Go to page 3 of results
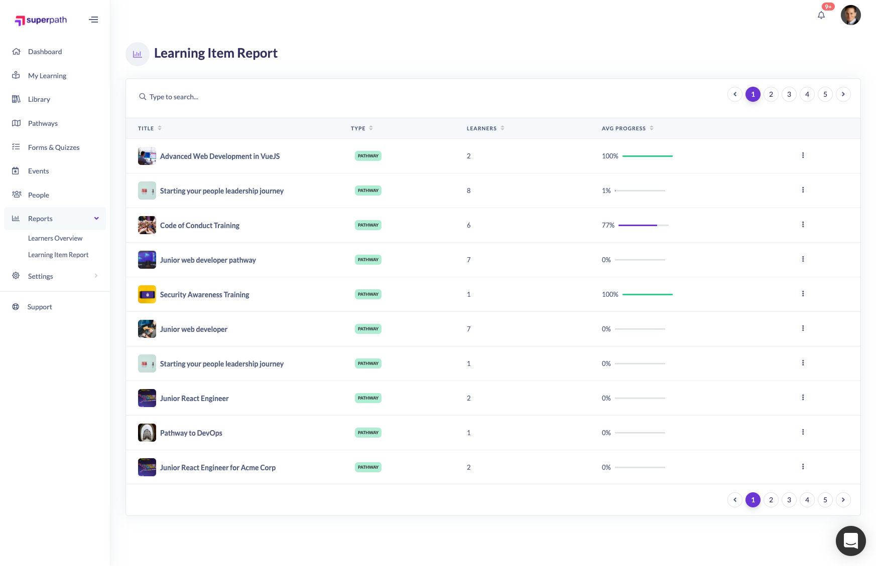 tap(789, 94)
